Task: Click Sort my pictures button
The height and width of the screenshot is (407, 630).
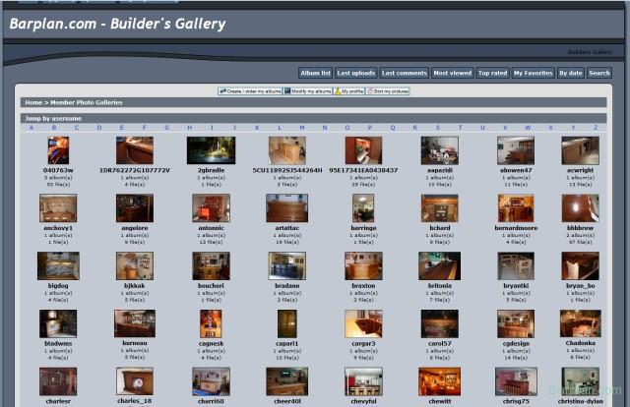Action: pos(388,91)
